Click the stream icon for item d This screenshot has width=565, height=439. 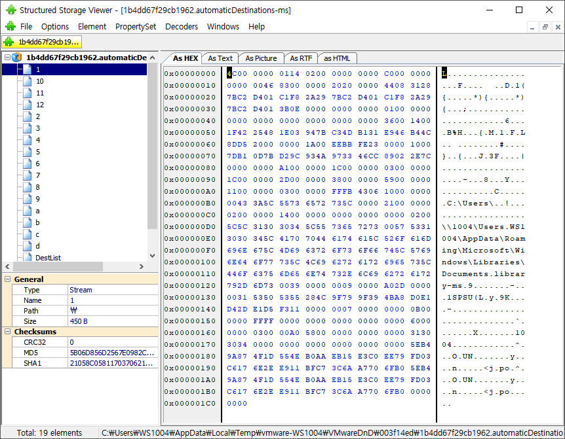tap(27, 246)
